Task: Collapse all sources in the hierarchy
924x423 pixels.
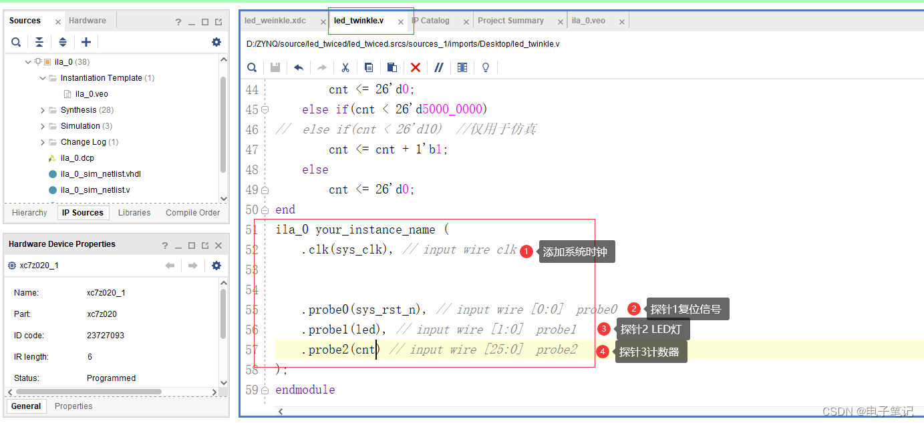Action: pos(39,42)
